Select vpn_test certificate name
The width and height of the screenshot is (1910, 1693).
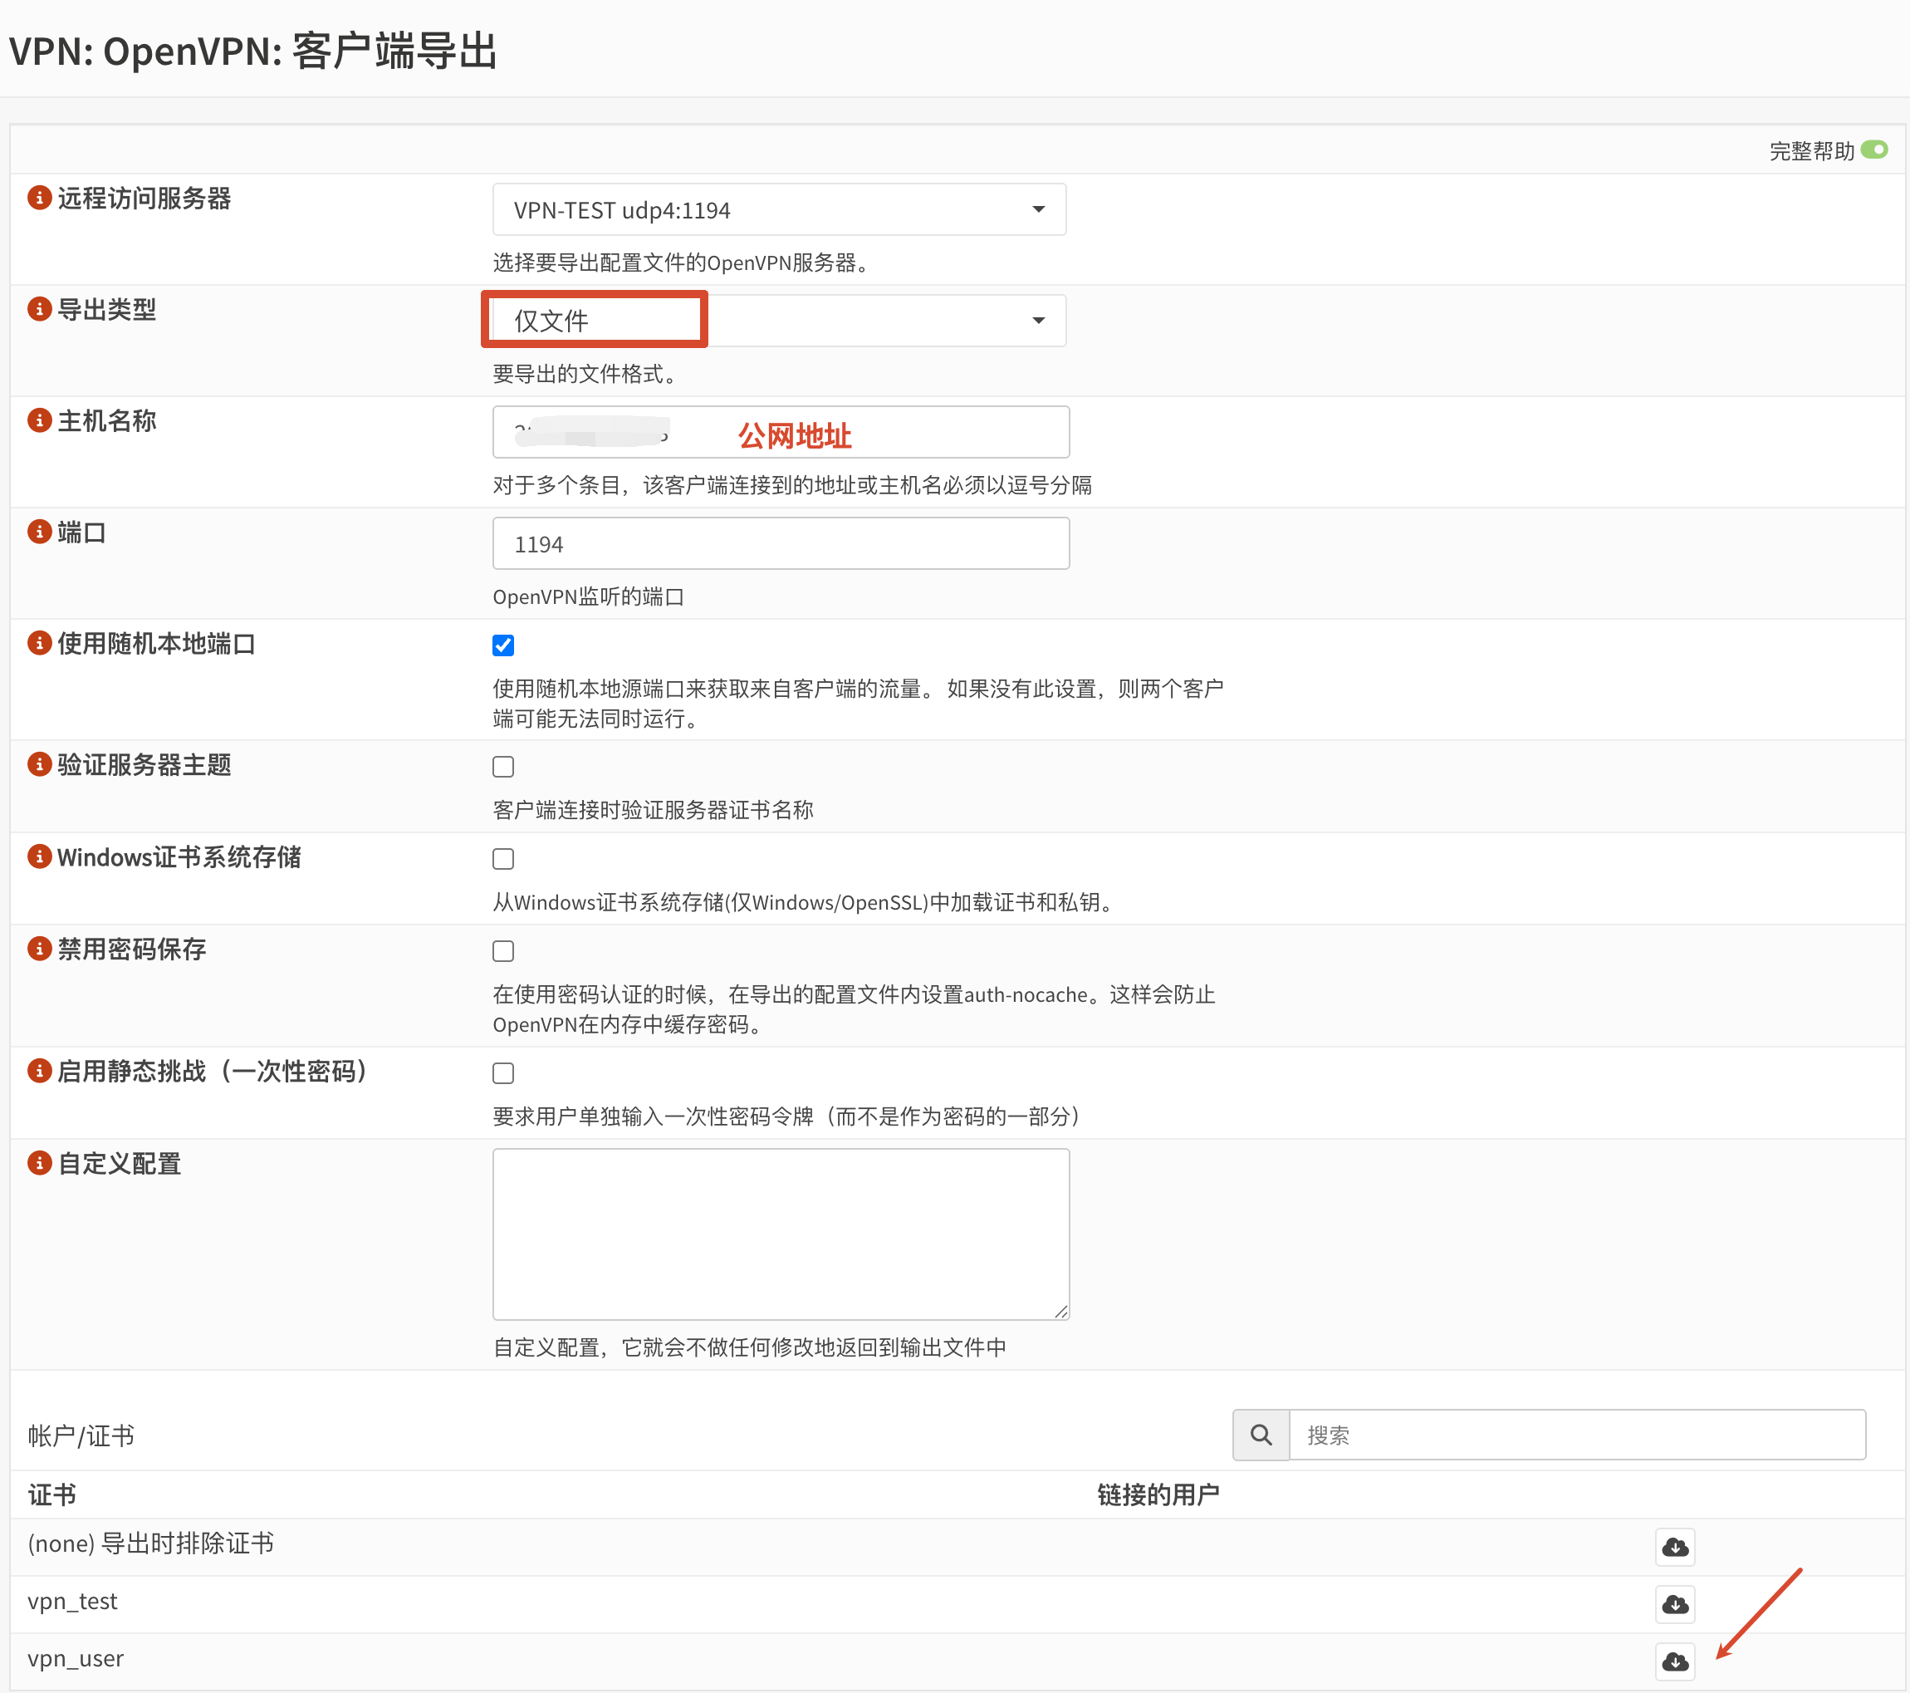73,1602
